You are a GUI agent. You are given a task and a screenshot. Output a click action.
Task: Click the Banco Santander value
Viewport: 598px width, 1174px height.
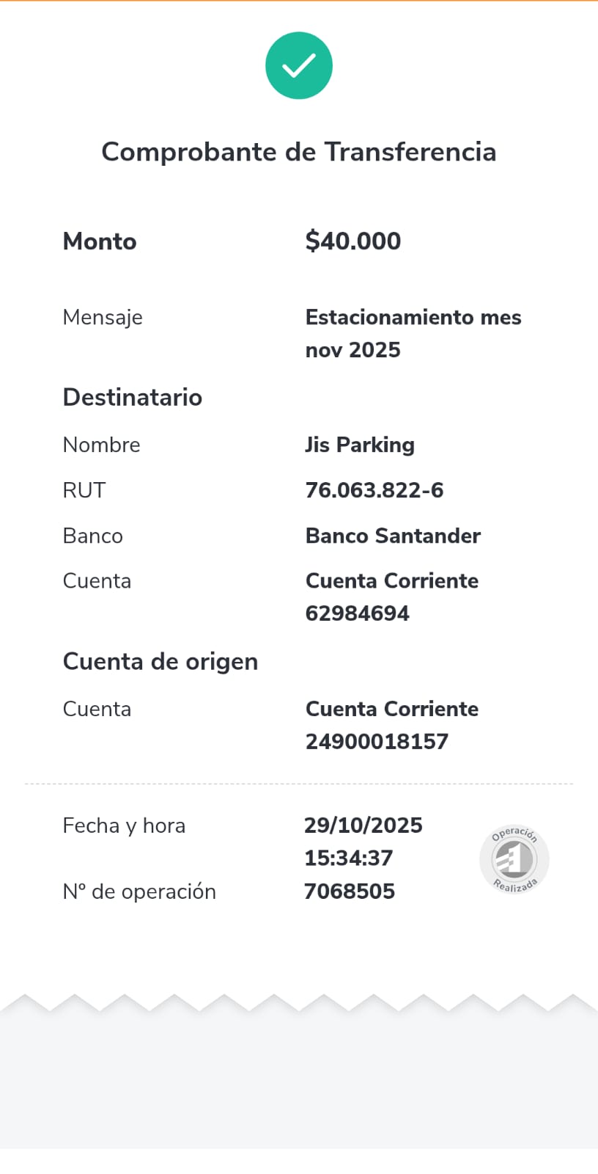pos(393,536)
